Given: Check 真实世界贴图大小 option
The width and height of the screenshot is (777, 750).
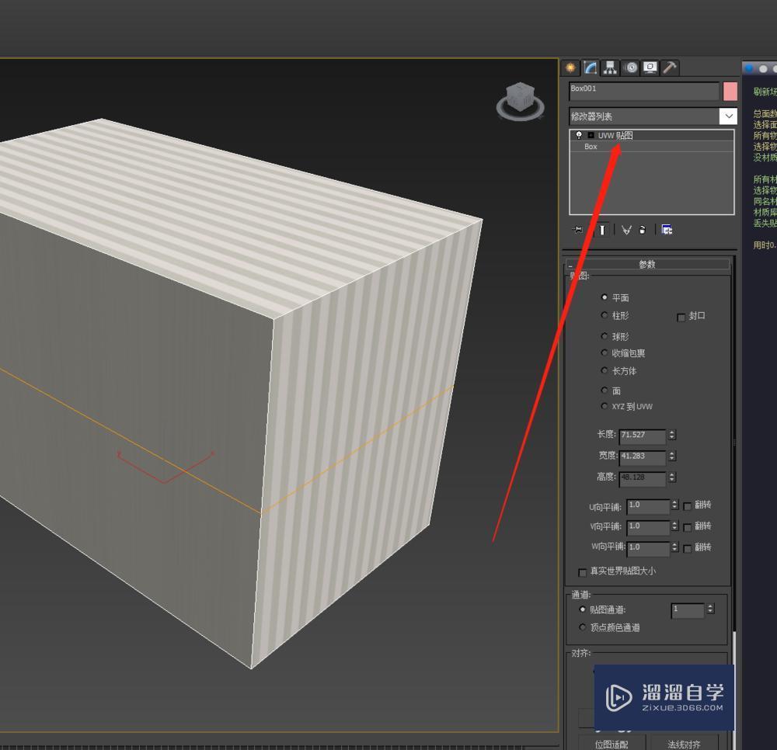Looking at the screenshot, I should click(x=583, y=572).
